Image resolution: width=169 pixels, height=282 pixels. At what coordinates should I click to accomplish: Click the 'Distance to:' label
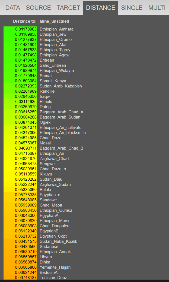pyautogui.click(x=25, y=21)
